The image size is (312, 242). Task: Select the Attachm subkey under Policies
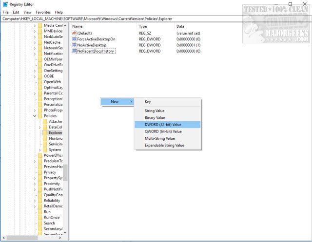coord(56,121)
